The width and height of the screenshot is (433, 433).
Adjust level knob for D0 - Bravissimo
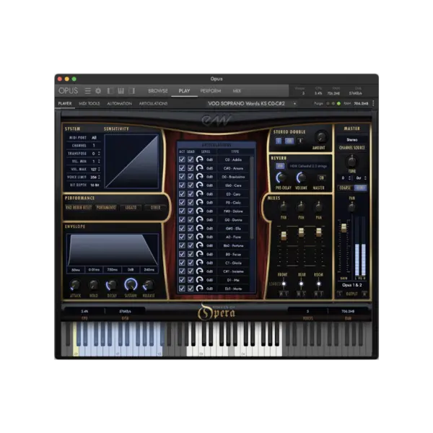[199, 177]
